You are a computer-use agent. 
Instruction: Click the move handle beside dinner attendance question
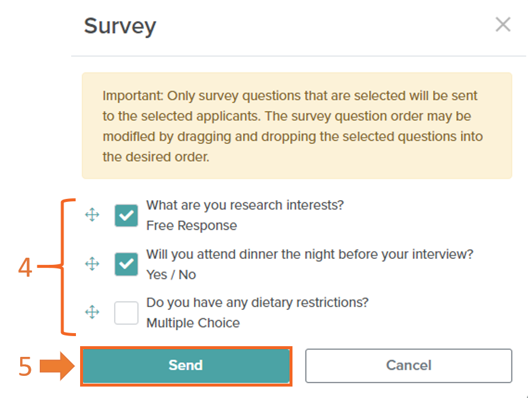coord(93,264)
